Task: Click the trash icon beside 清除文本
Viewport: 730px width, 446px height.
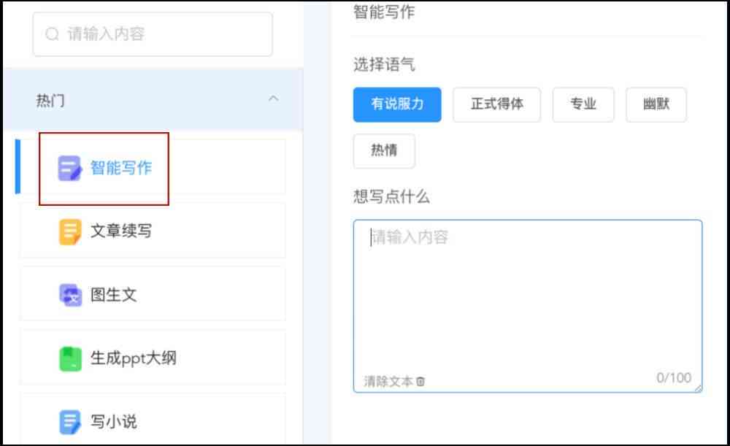Action: coord(420,382)
